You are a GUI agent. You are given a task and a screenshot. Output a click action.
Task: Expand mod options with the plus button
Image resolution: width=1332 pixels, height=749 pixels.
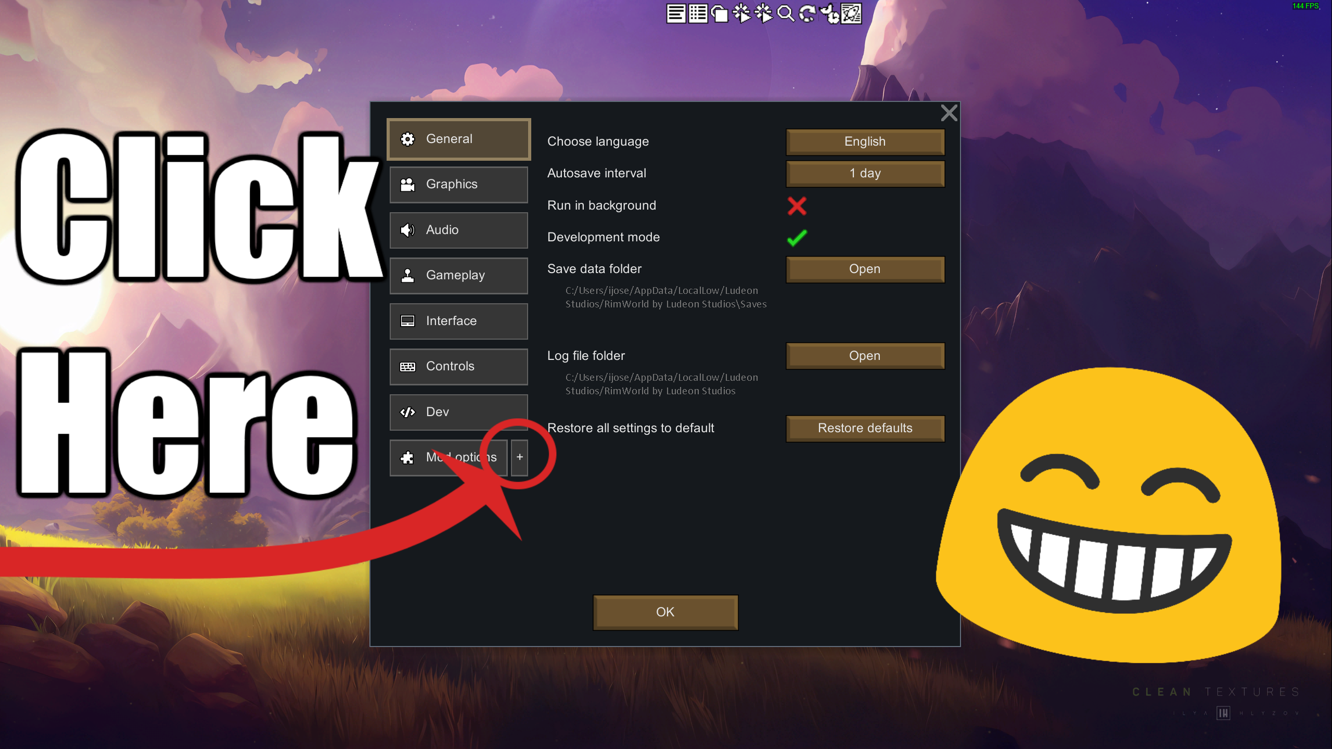tap(519, 457)
